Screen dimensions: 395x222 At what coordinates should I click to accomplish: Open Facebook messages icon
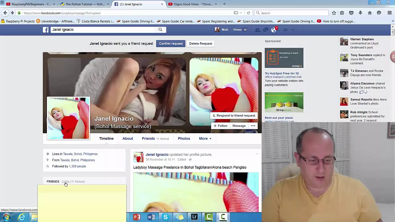pyautogui.click(x=265, y=30)
